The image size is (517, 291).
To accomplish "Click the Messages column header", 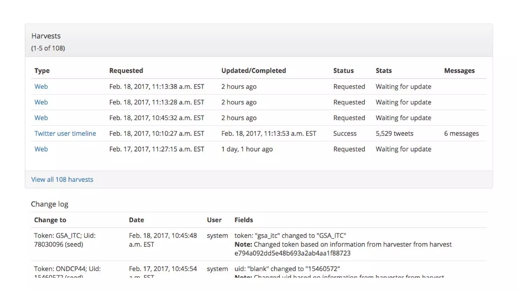I will point(459,70).
